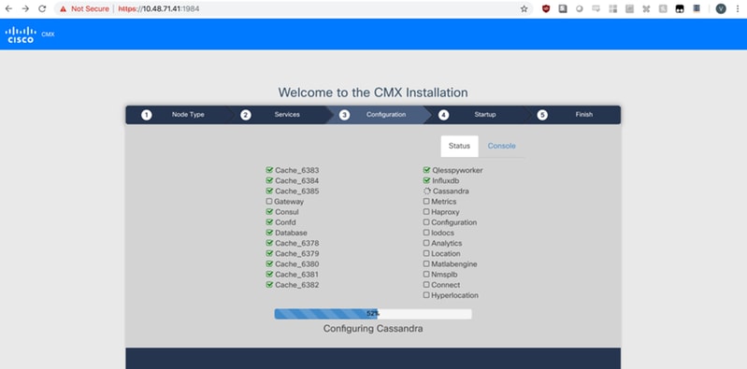Click the user profile avatar icon

click(721, 8)
